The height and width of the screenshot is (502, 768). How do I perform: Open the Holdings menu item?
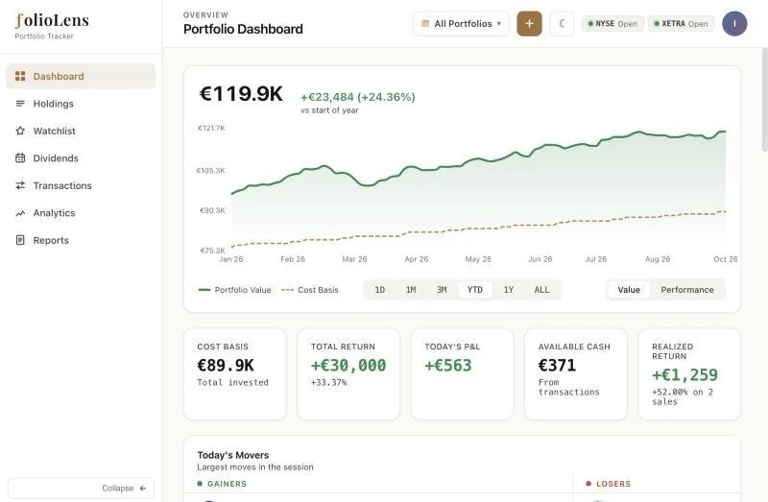click(x=81, y=104)
